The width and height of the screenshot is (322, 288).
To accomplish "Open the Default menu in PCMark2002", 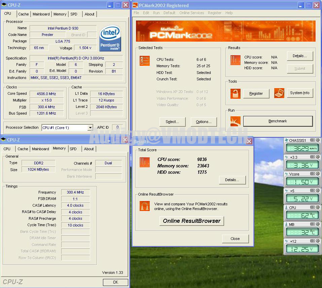I will tap(170, 13).
